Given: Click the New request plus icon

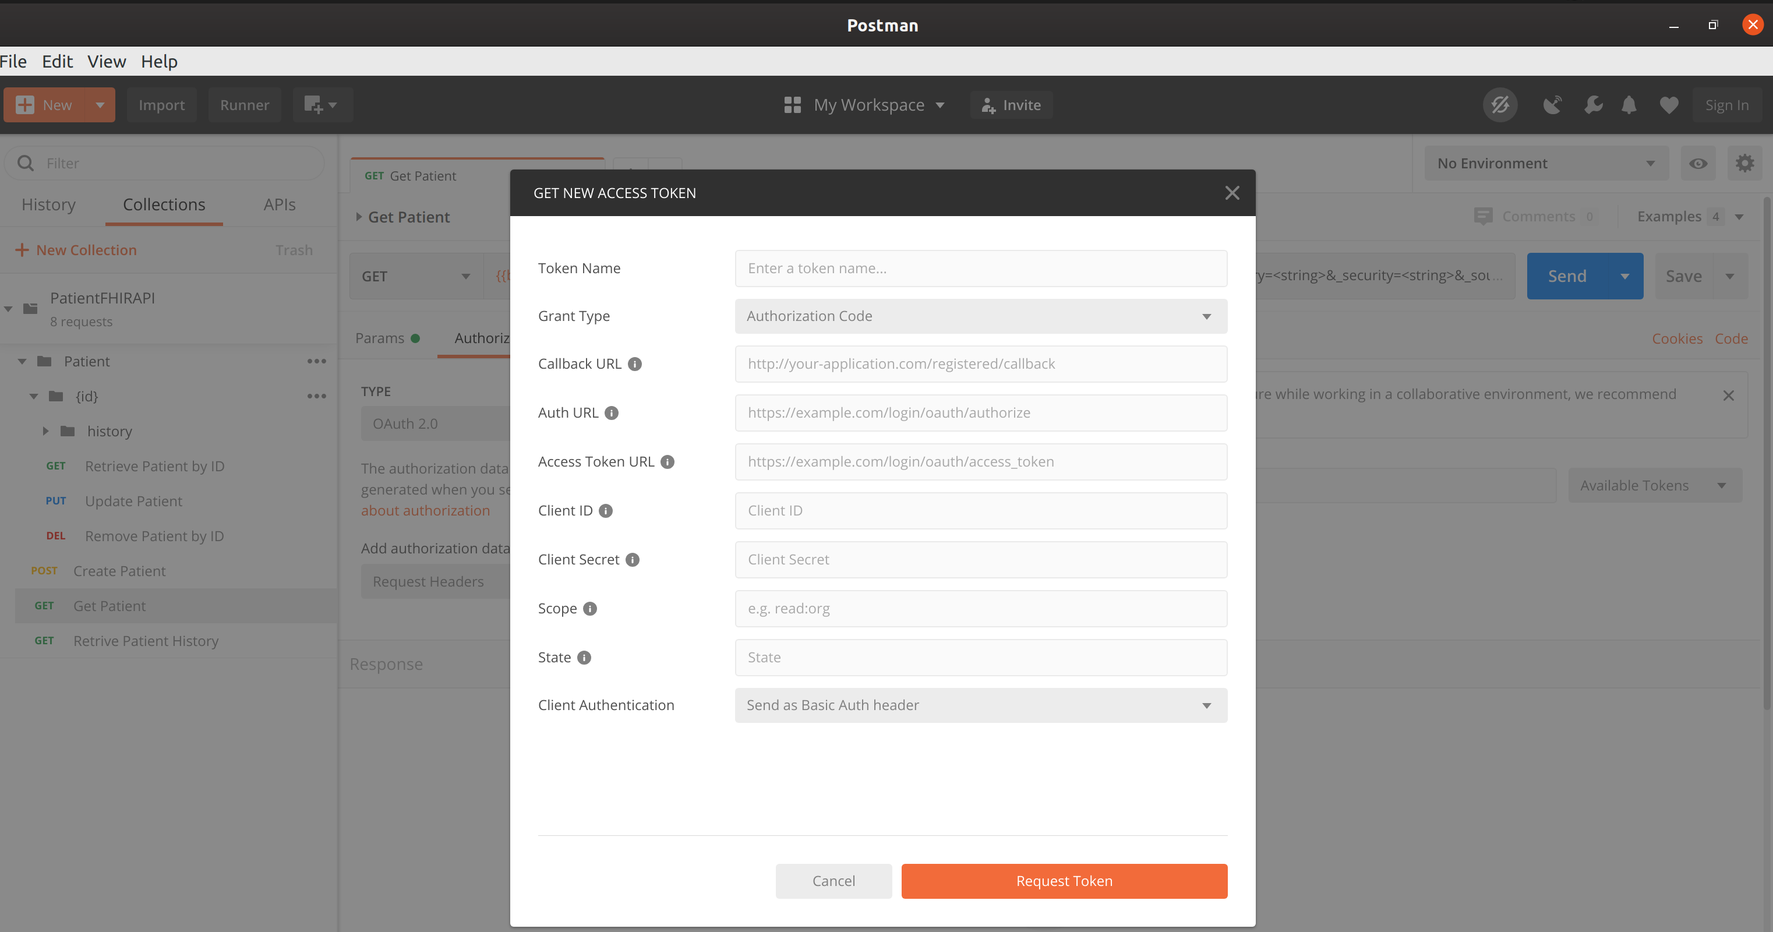Looking at the screenshot, I should 25,105.
